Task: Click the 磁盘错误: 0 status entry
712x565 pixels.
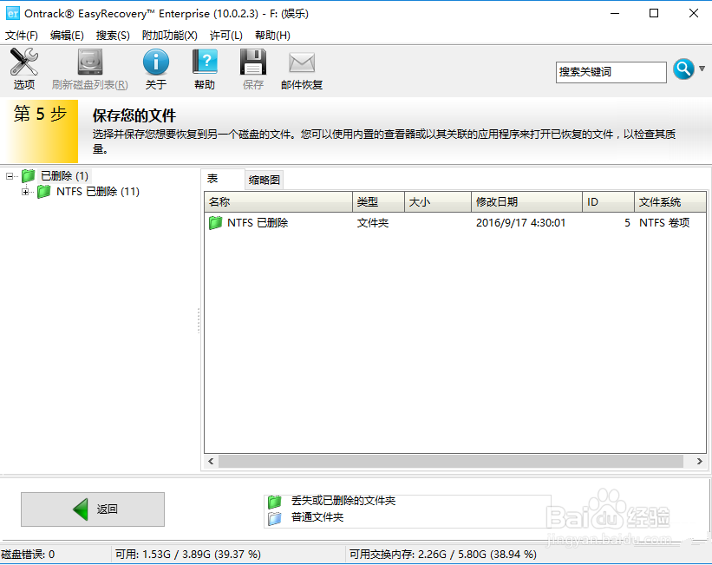Action: [x=28, y=555]
